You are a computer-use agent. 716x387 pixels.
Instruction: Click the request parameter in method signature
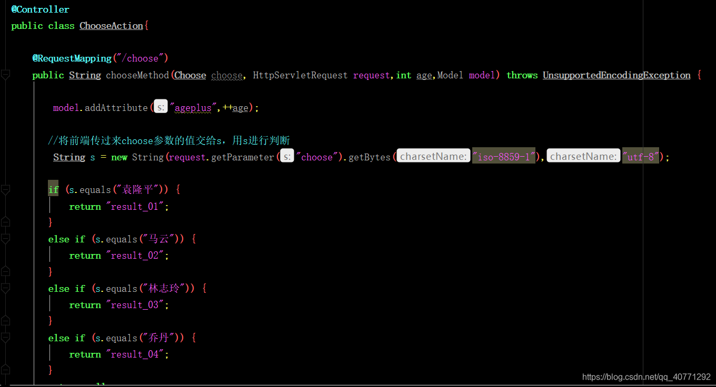point(372,75)
